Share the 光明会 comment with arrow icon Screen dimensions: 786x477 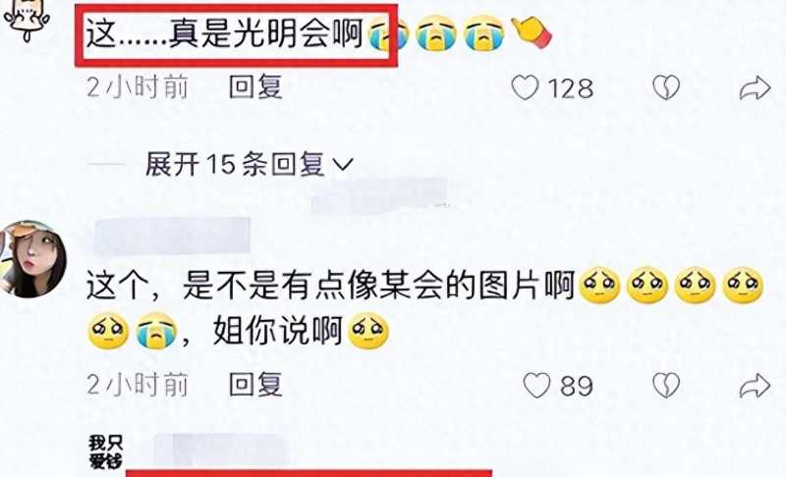(755, 88)
